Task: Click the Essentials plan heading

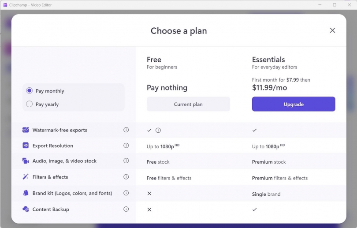Action: (x=268, y=60)
